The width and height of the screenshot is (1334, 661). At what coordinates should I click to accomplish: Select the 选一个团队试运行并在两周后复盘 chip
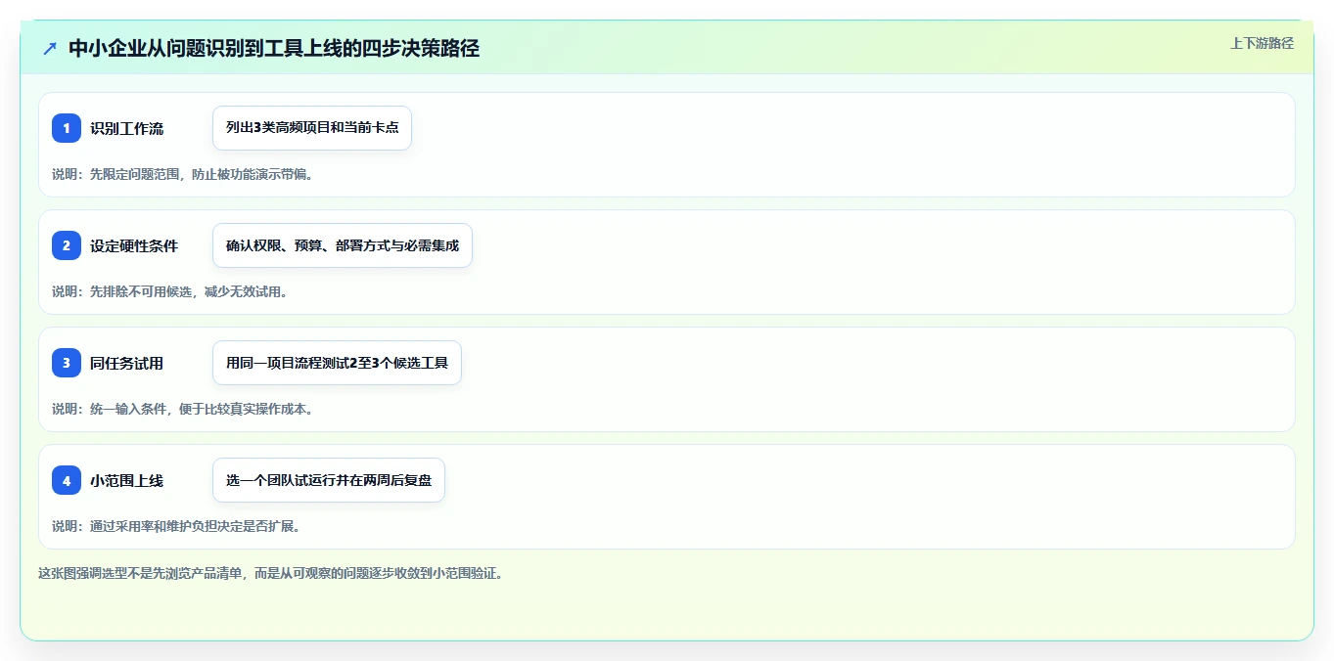[x=329, y=480]
